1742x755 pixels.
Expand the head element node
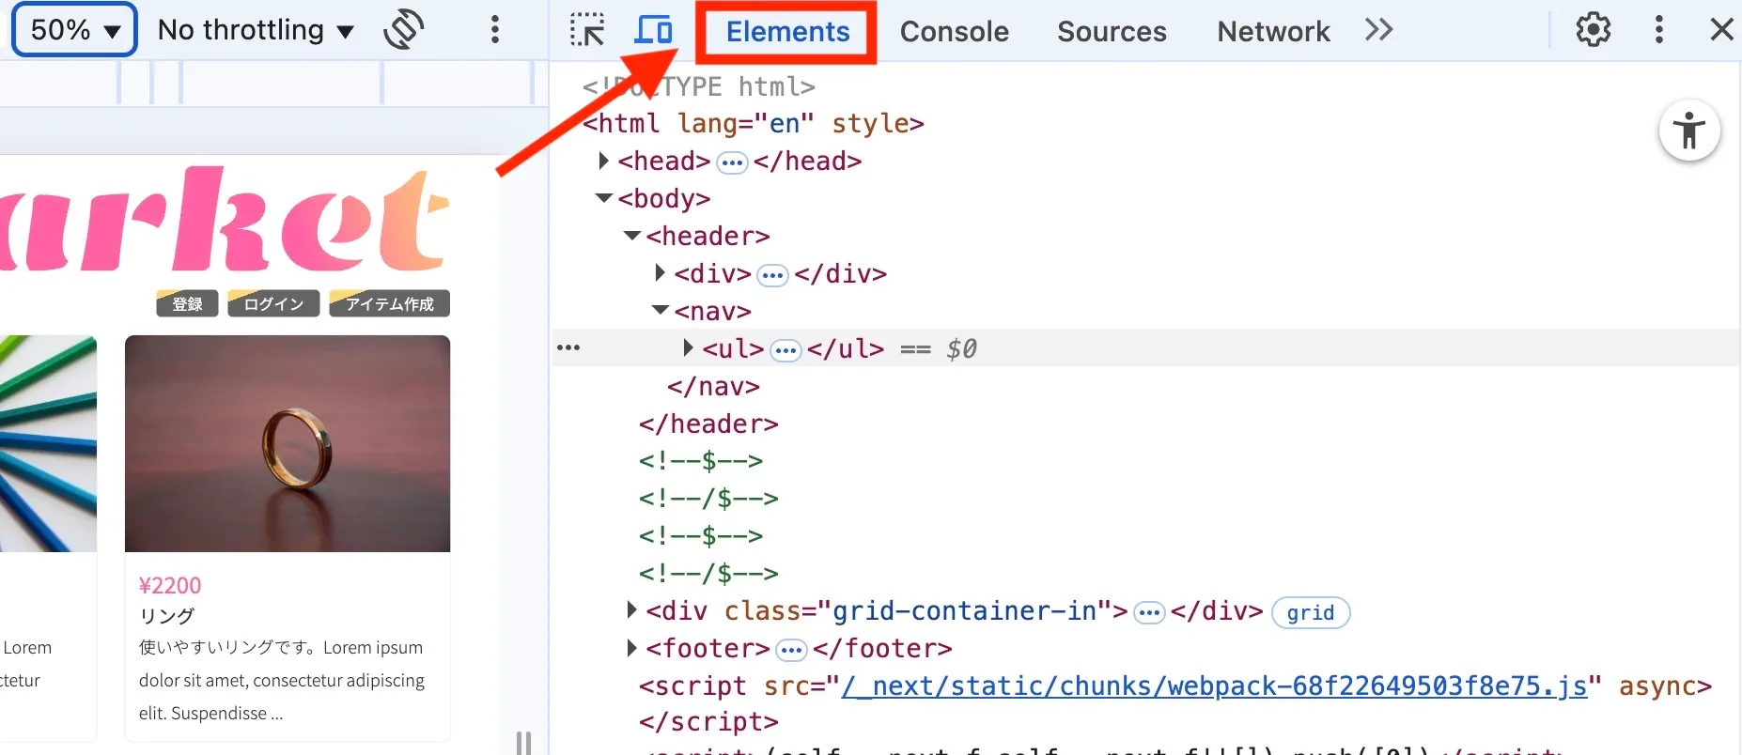click(604, 161)
